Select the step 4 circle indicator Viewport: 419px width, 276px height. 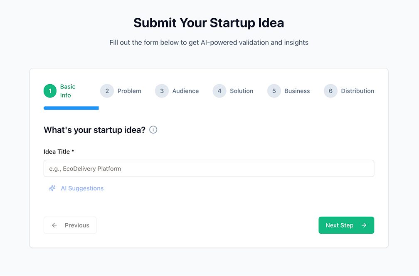(x=219, y=91)
